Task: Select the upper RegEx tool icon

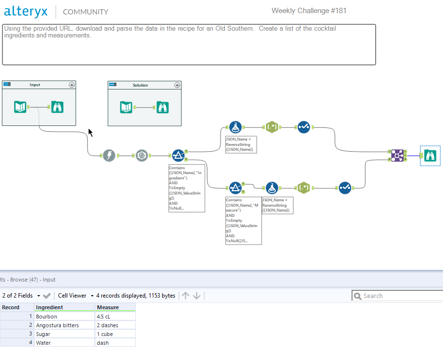Action: [x=272, y=127]
